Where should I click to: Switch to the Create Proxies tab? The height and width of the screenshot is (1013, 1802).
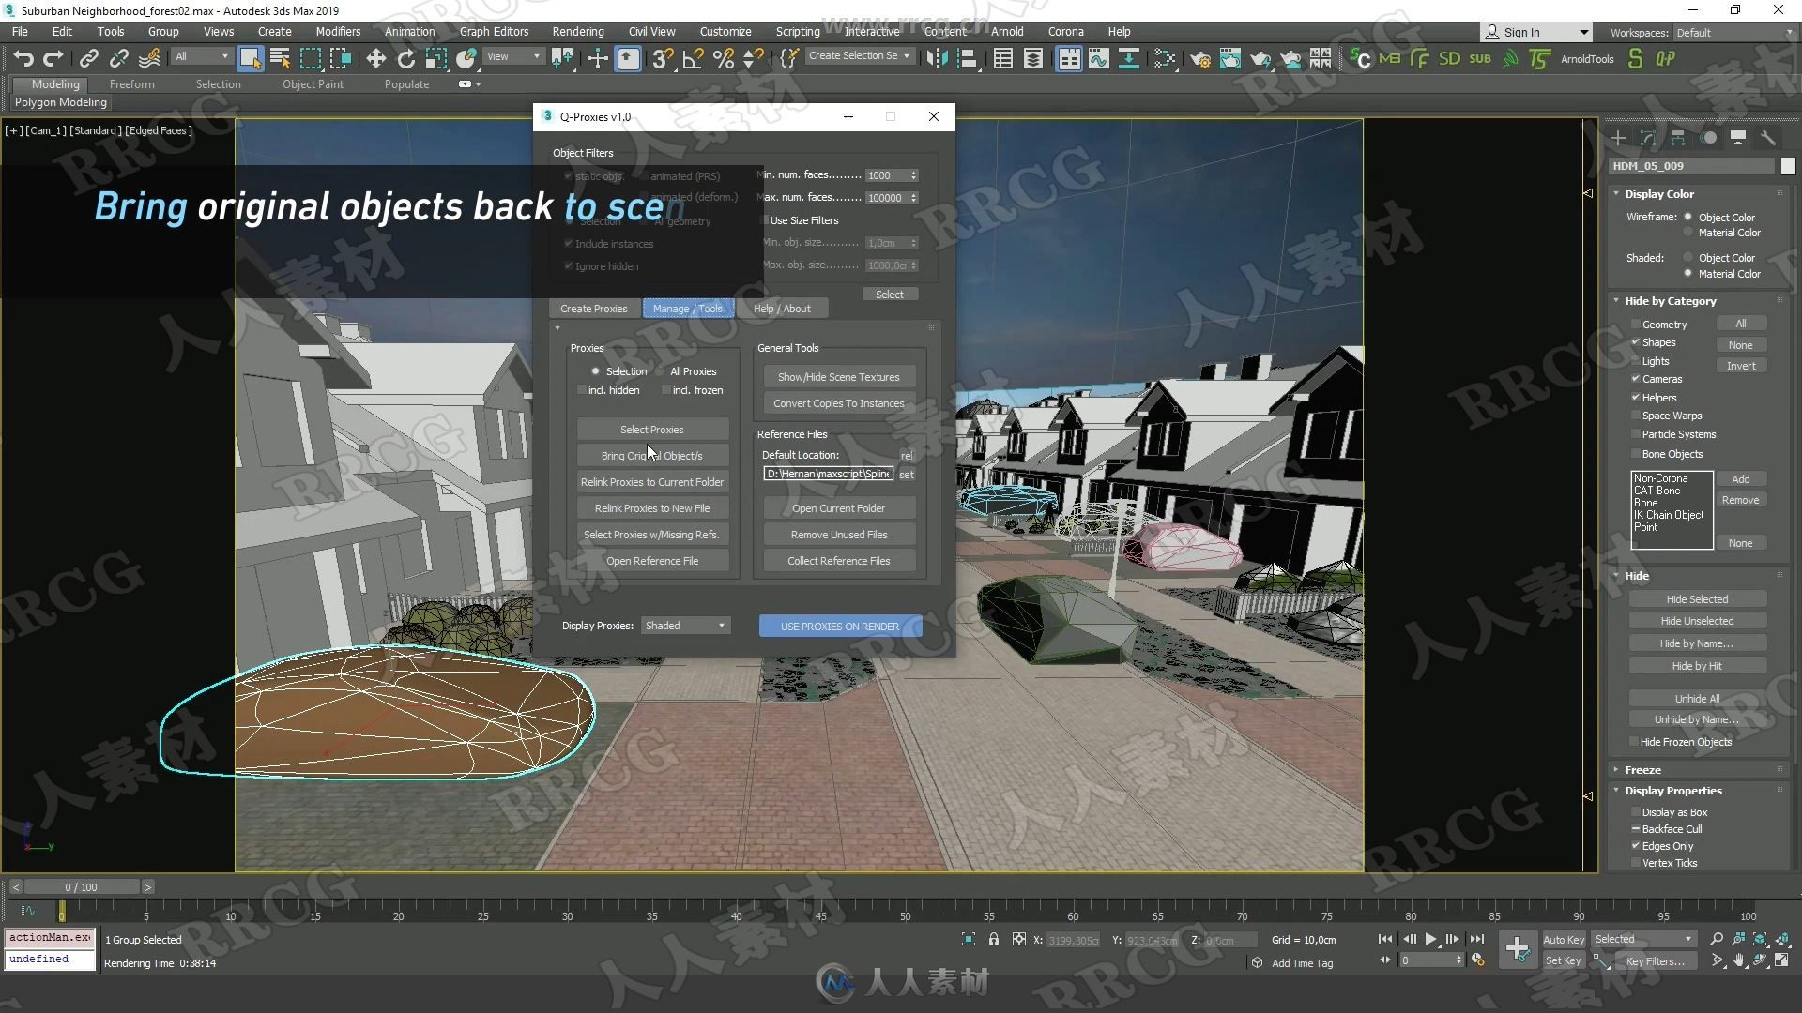click(x=594, y=308)
